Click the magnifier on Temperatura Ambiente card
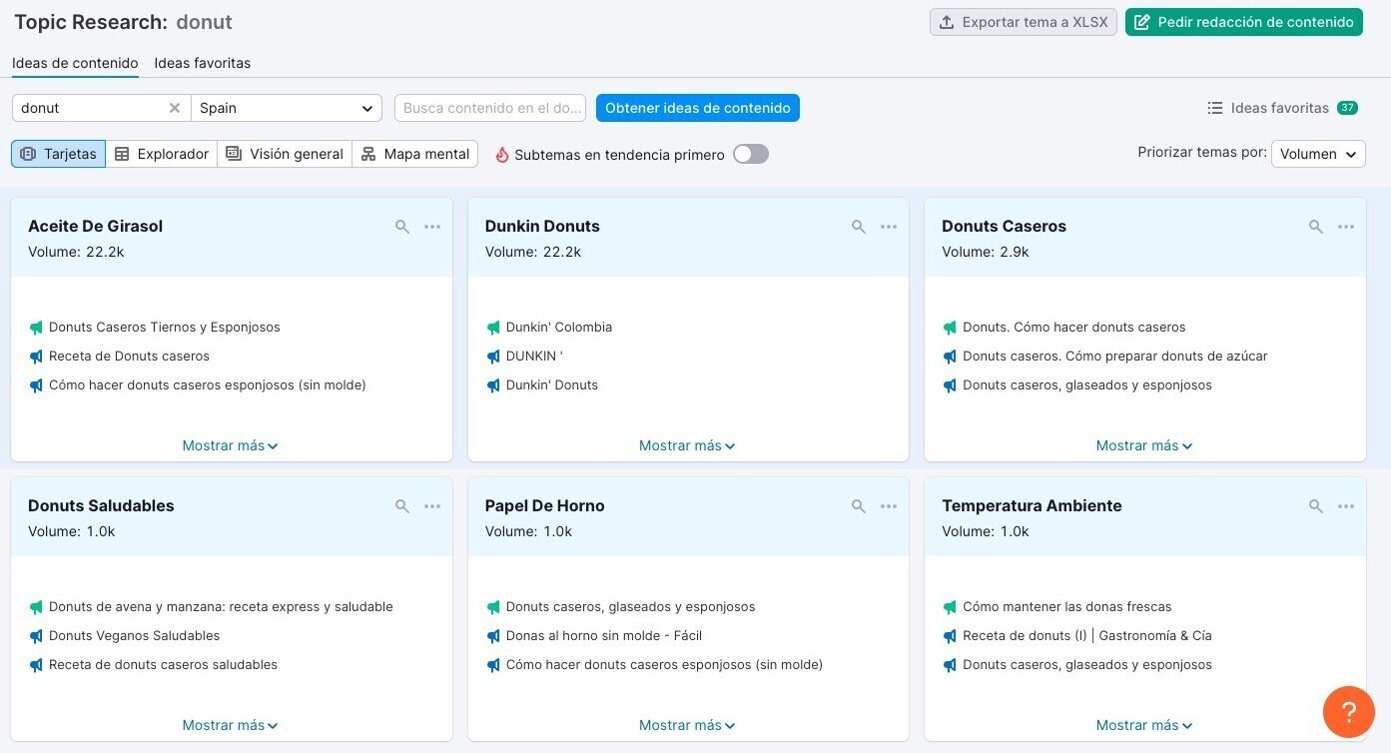This screenshot has height=753, width=1391. (x=1316, y=506)
